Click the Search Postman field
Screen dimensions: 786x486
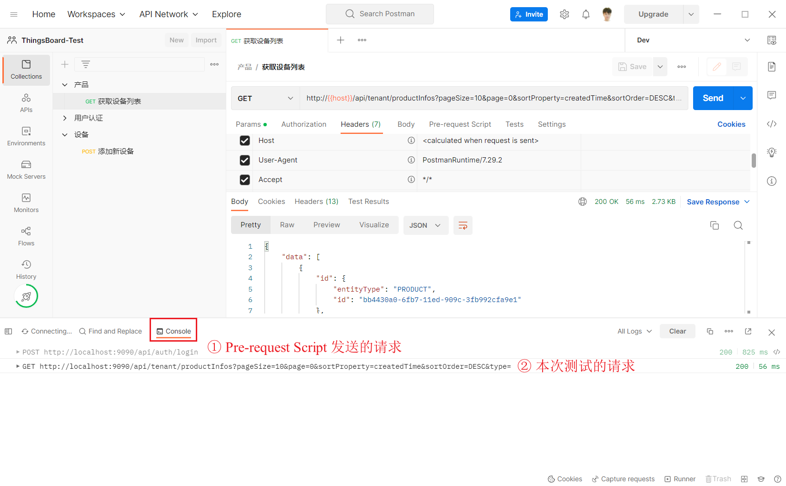tap(380, 14)
